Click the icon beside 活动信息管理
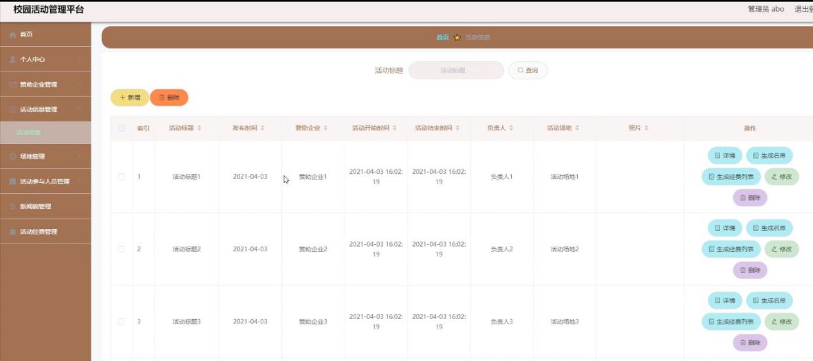The width and height of the screenshot is (813, 361). [13, 109]
